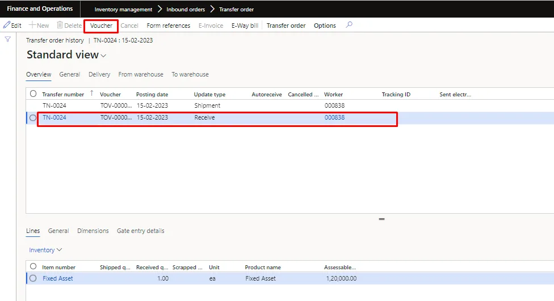Click the Assessable... column header
The height and width of the screenshot is (301, 554).
coord(340,268)
